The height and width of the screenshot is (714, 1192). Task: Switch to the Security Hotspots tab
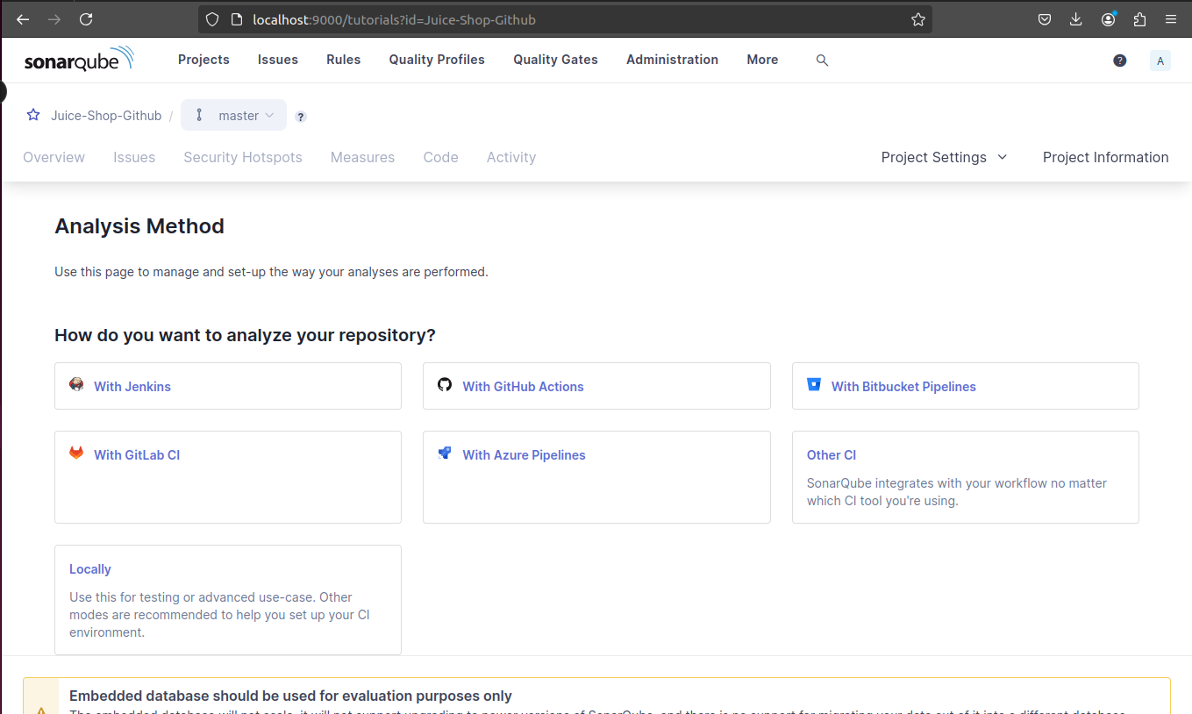tap(242, 157)
